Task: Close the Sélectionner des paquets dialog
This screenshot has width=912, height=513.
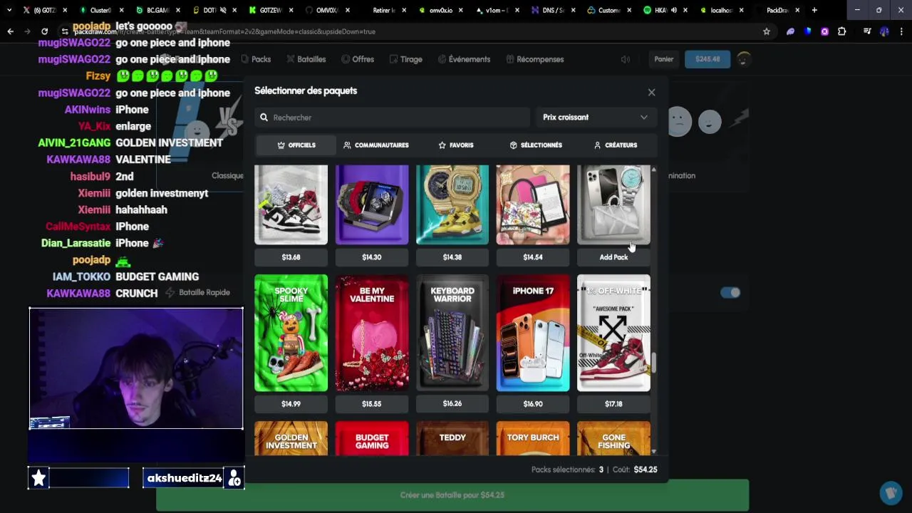Action: [651, 92]
